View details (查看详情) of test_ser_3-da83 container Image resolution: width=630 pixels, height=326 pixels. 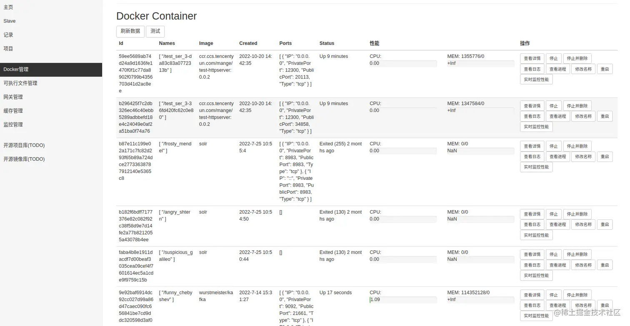tap(532, 59)
